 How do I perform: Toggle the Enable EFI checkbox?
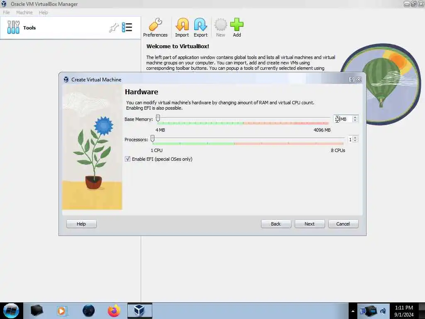click(x=128, y=159)
